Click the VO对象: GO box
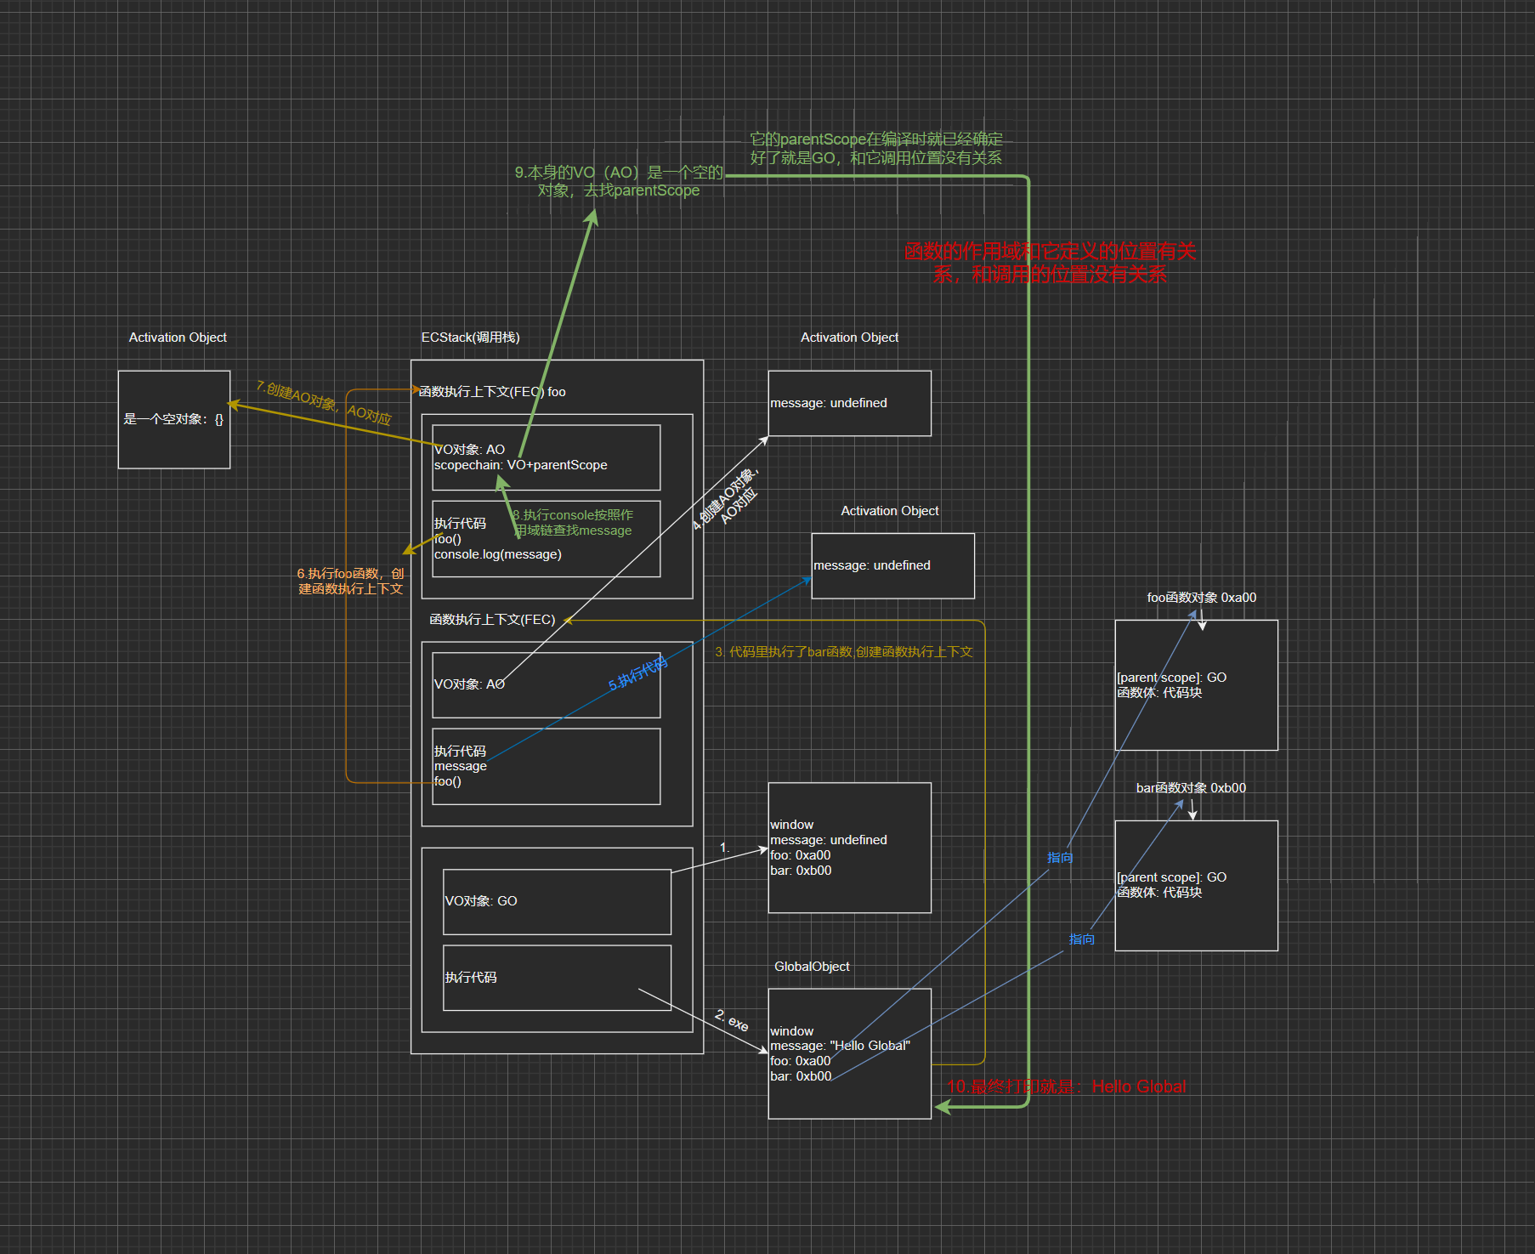This screenshot has width=1535, height=1254. [x=557, y=901]
